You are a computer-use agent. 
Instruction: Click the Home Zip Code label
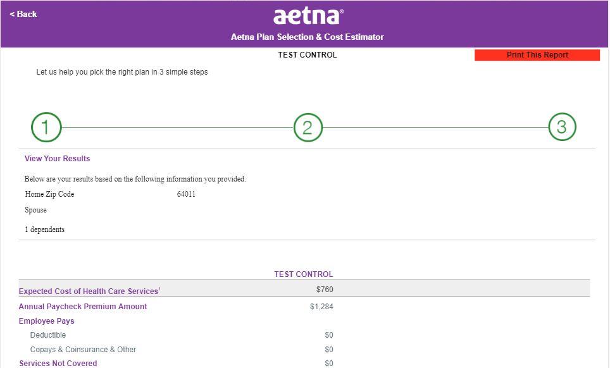point(49,194)
